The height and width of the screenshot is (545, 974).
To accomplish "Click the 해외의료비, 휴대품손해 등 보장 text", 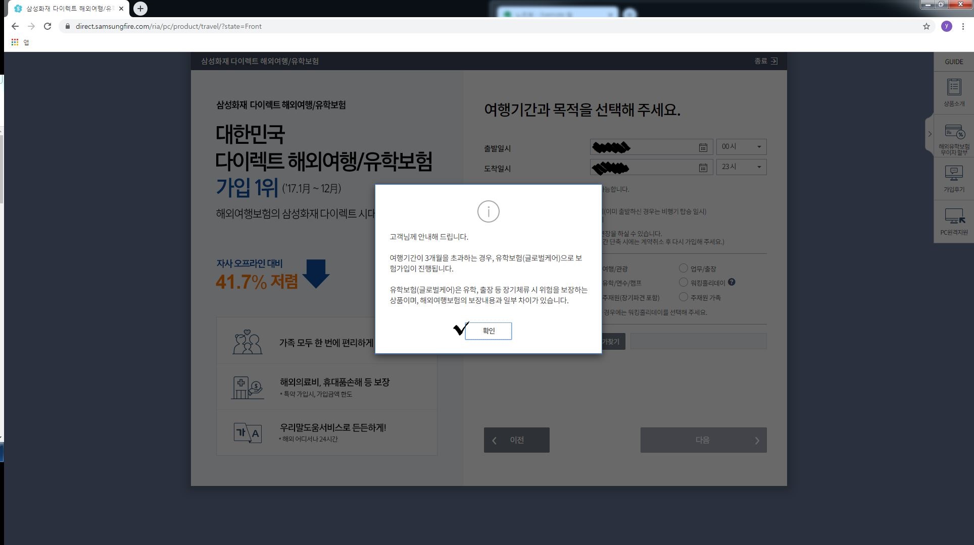I will [334, 382].
